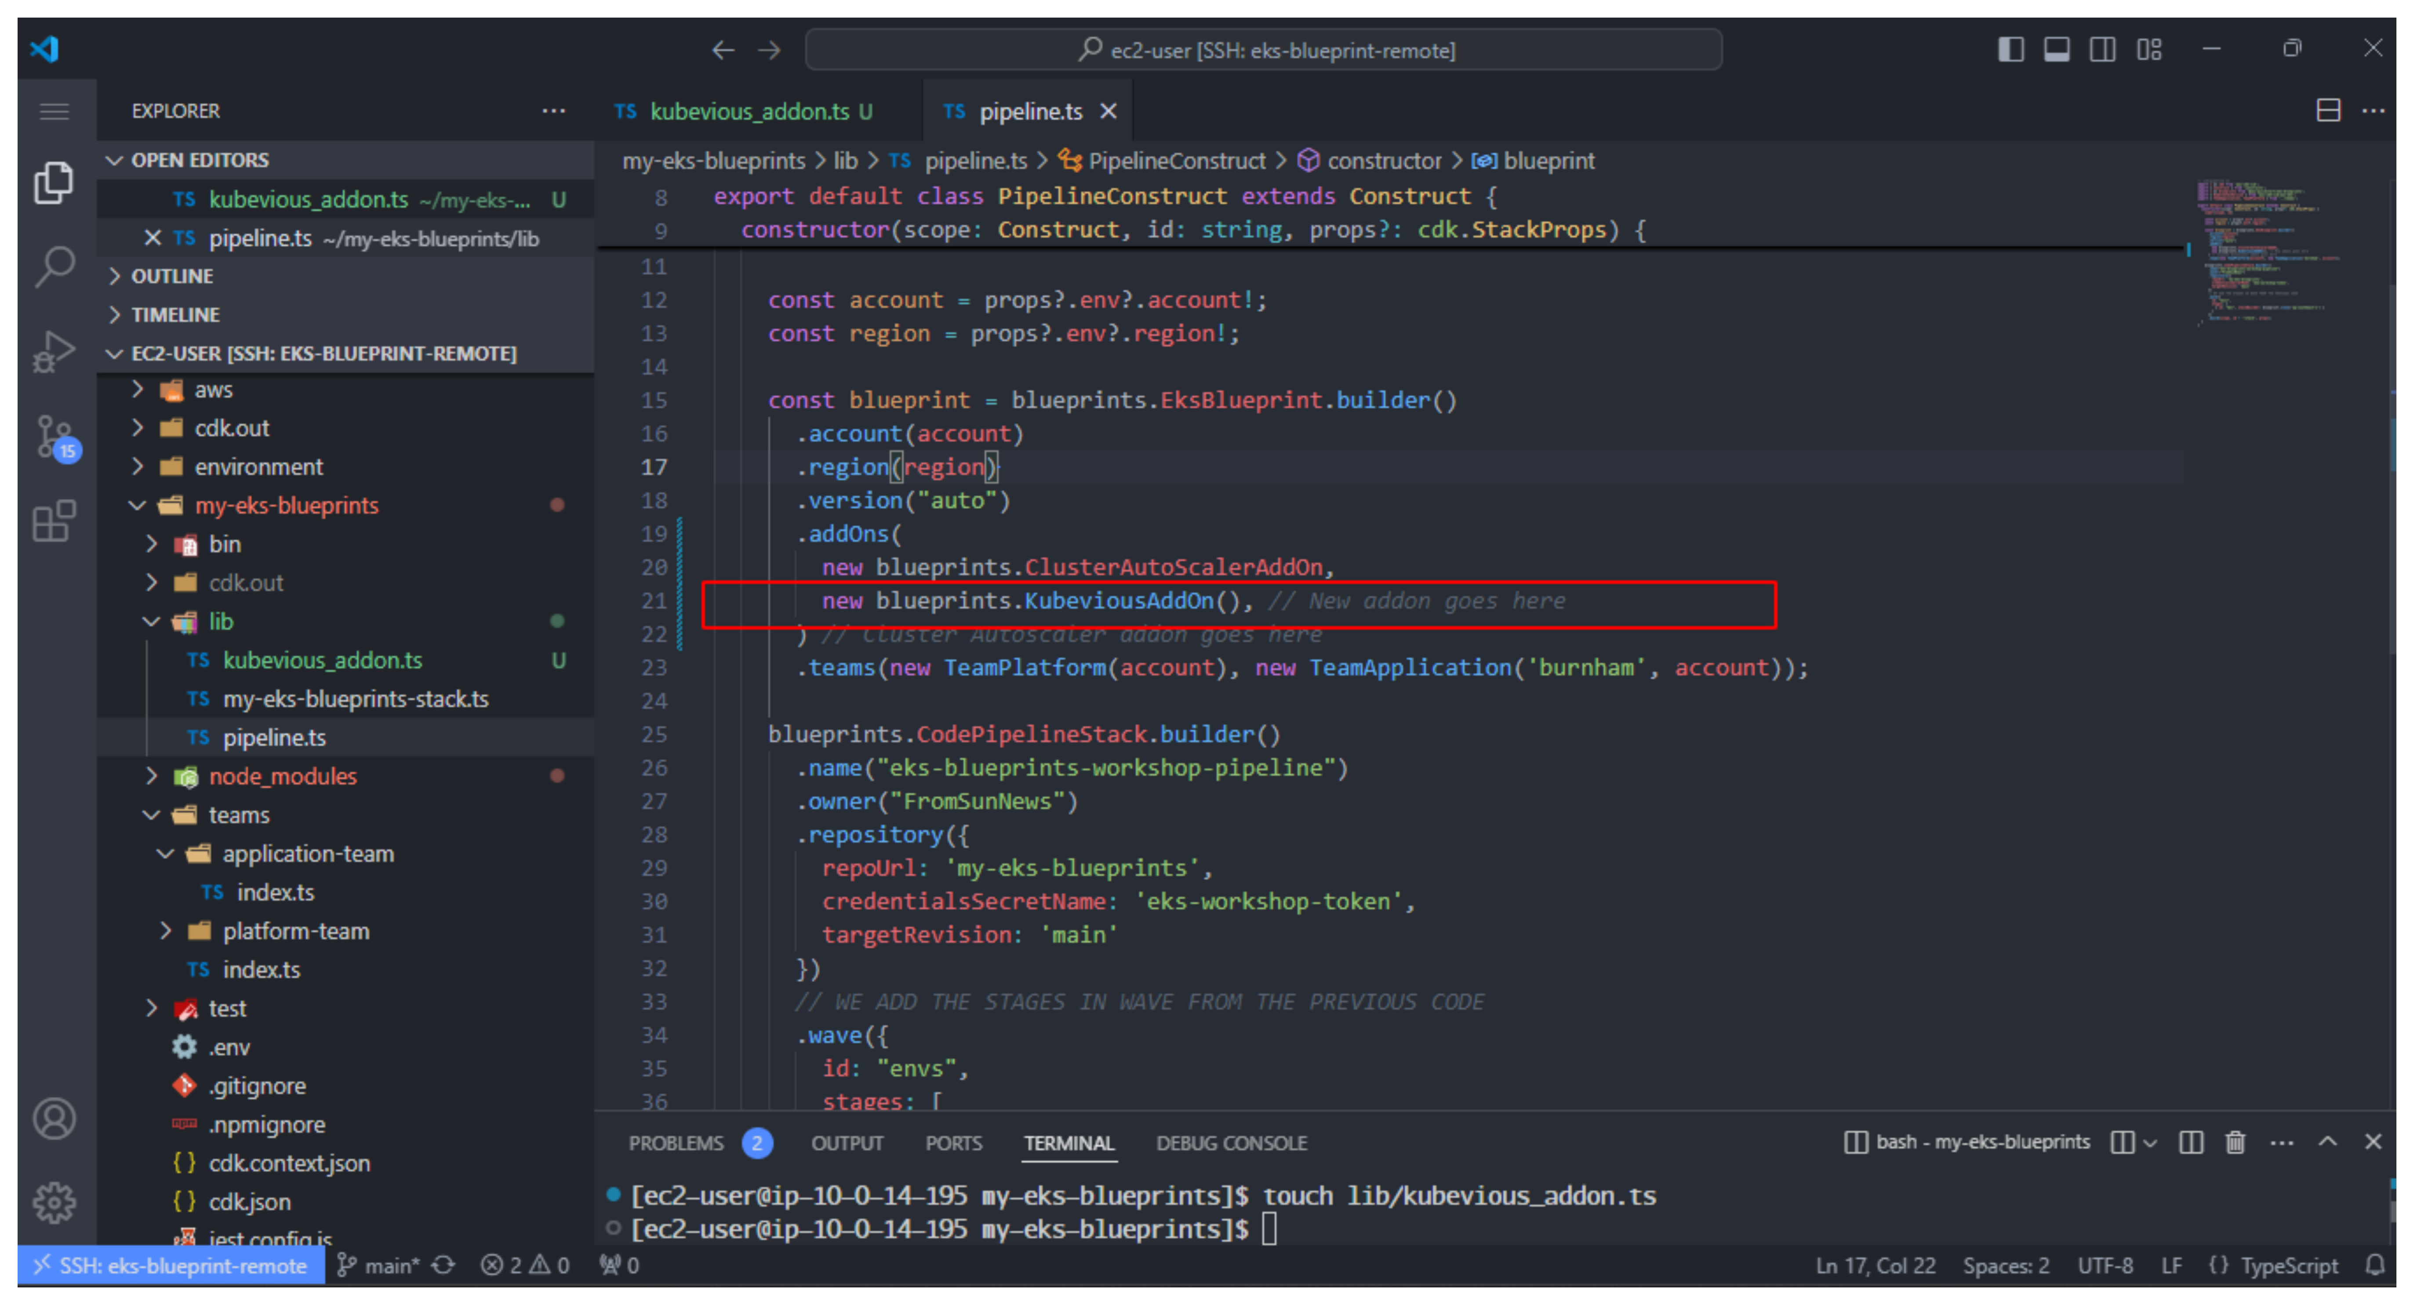Toggle primary sidebar visibility in title bar
This screenshot has height=1305, width=2414.
(2011, 49)
